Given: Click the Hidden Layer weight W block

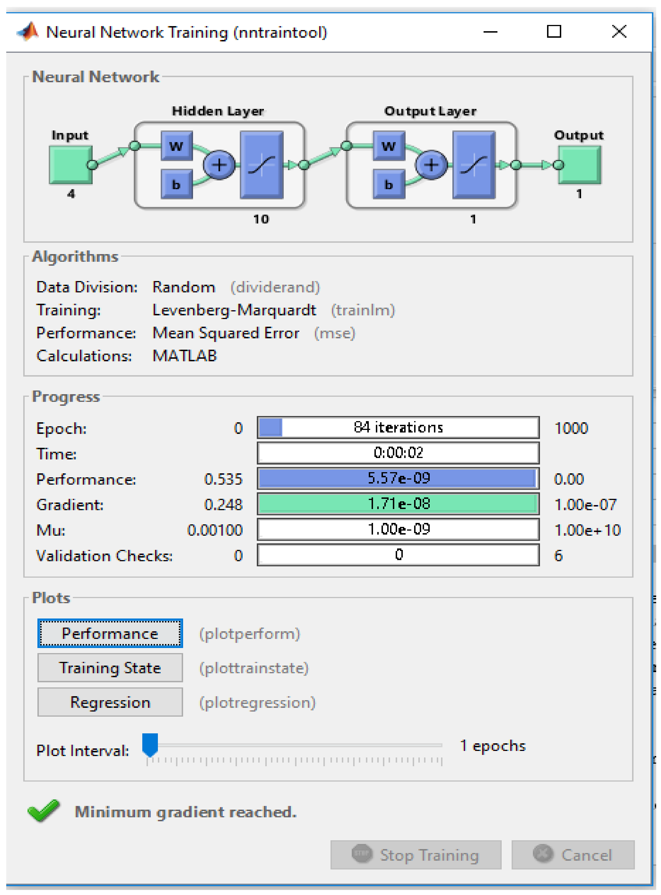Looking at the screenshot, I should pyautogui.click(x=177, y=146).
